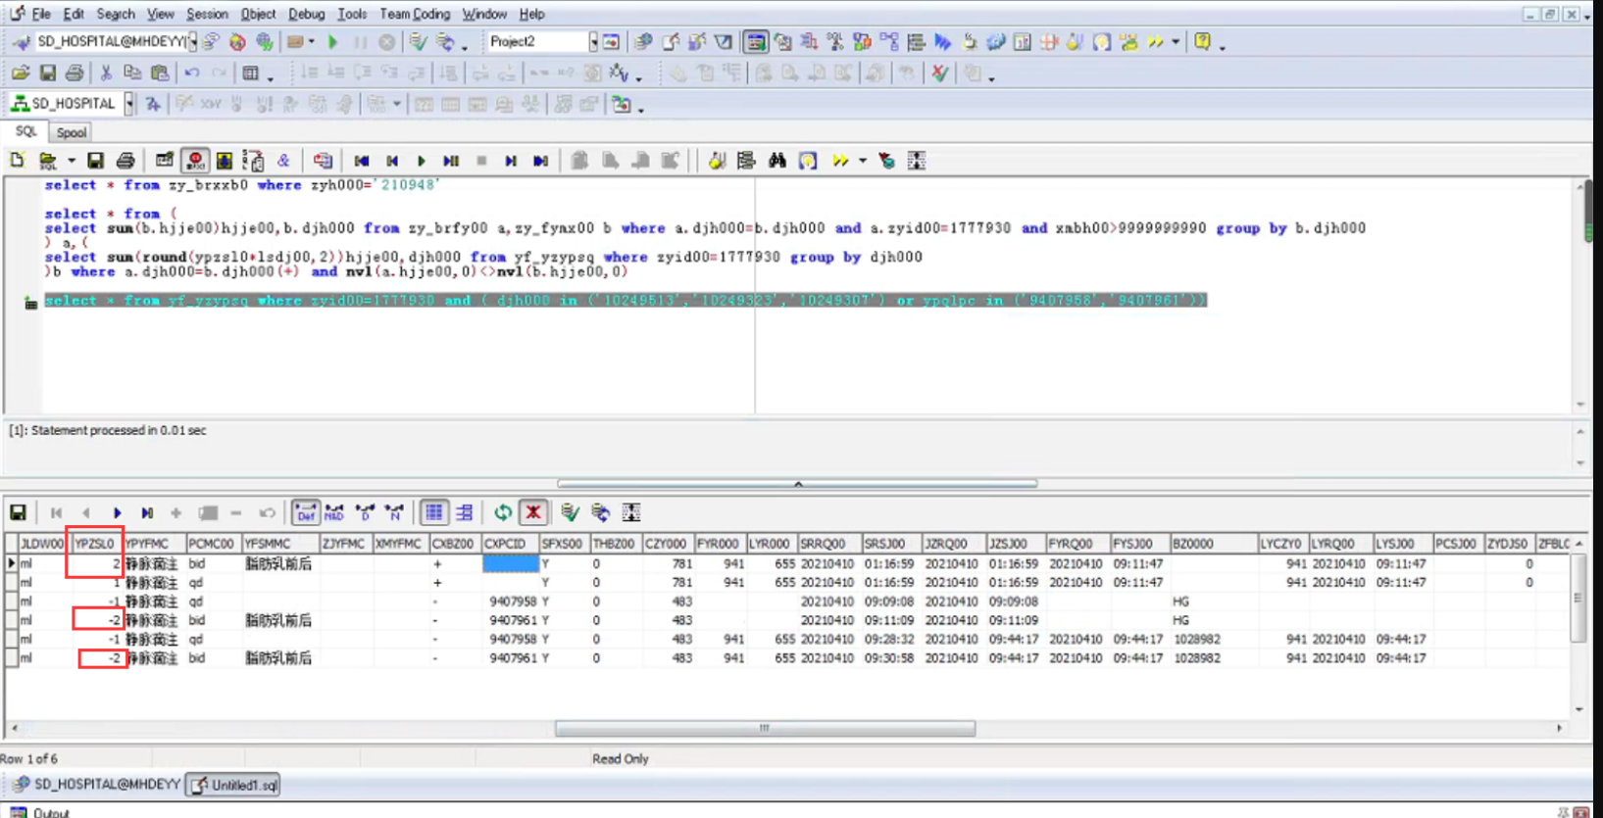Toggle the Def display mode button
Image resolution: width=1603 pixels, height=818 pixels.
pyautogui.click(x=306, y=512)
